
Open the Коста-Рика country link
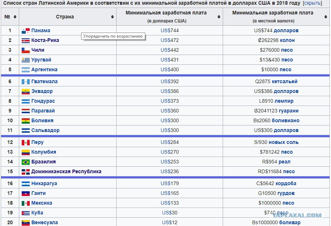(x=45, y=40)
